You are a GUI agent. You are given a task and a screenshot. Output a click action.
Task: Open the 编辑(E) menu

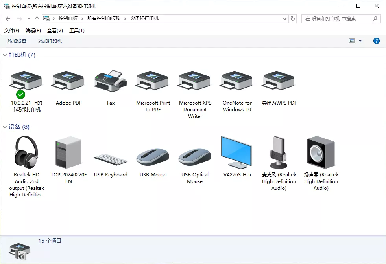pos(33,31)
